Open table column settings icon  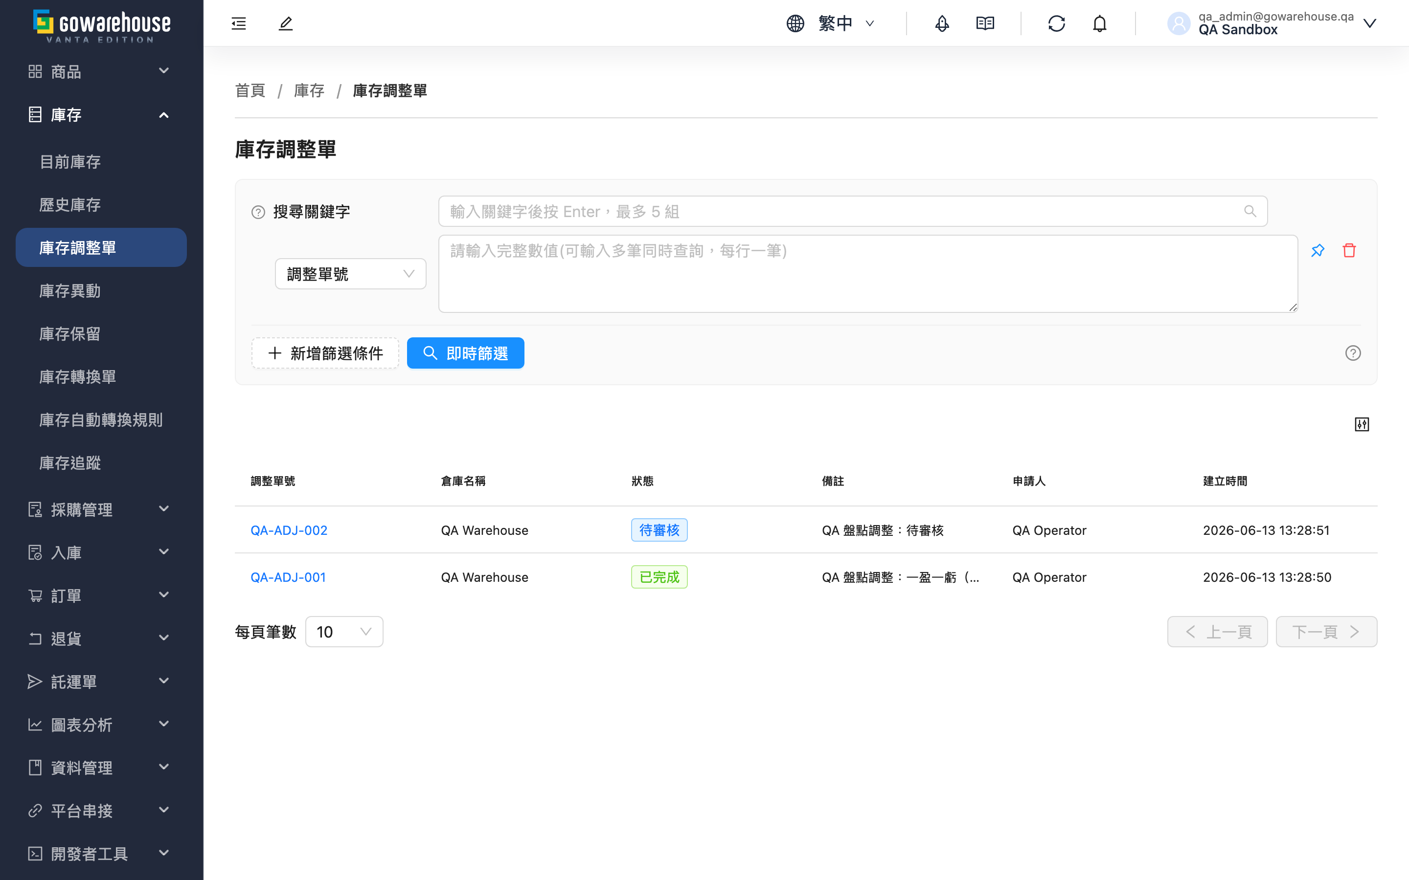1361,424
